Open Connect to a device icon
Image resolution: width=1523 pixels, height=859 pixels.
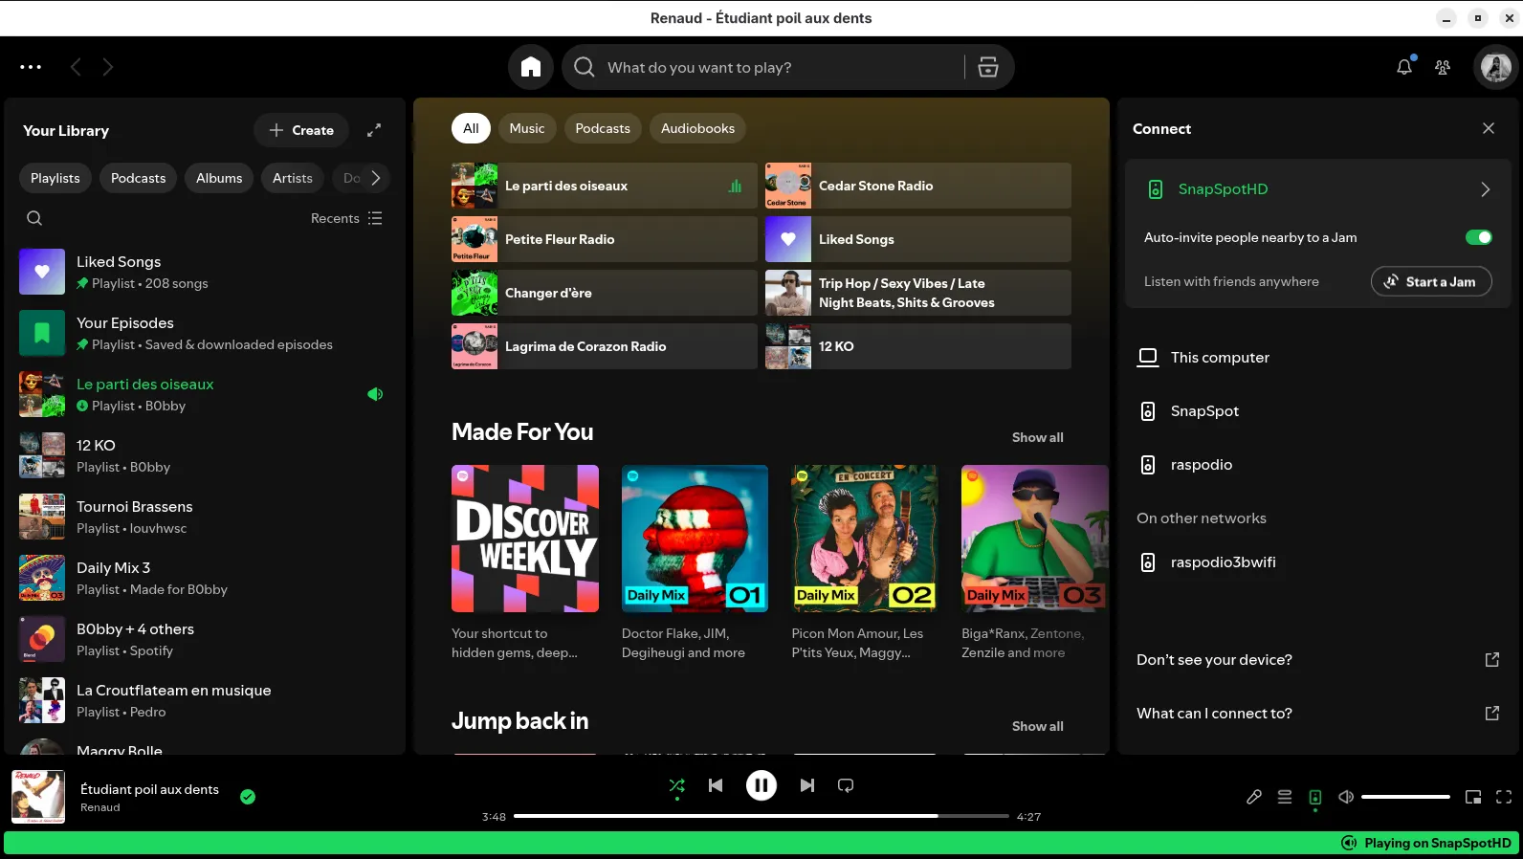[1315, 797]
